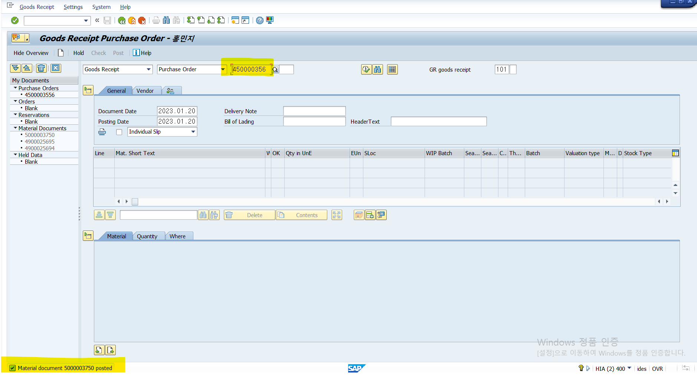This screenshot has height=376, width=697.
Task: Open the Goods Receipt menu
Action: click(37, 7)
